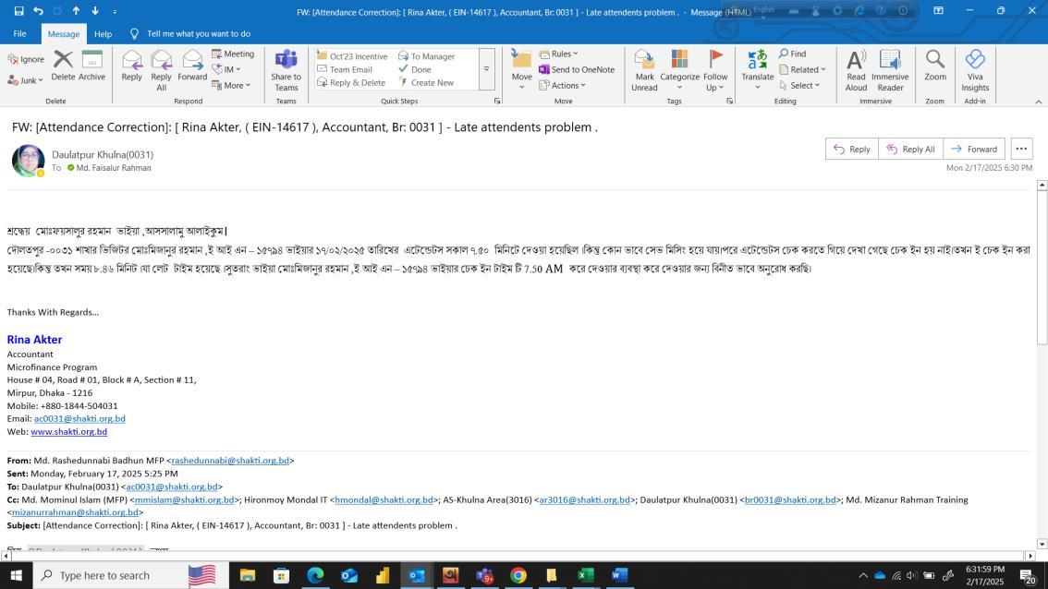Screen dimensions: 1048x589
Task: Click the vertical scrollbar down arrow
Action: click(x=1042, y=544)
